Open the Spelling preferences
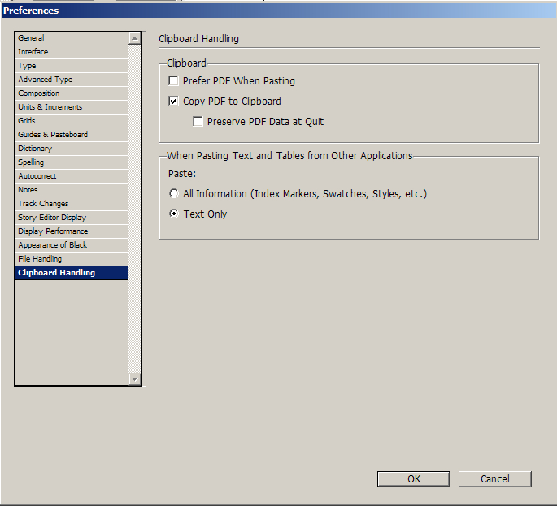The height and width of the screenshot is (506, 557). click(x=72, y=162)
